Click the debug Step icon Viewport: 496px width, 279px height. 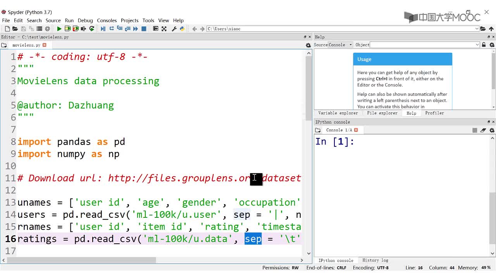point(112,29)
